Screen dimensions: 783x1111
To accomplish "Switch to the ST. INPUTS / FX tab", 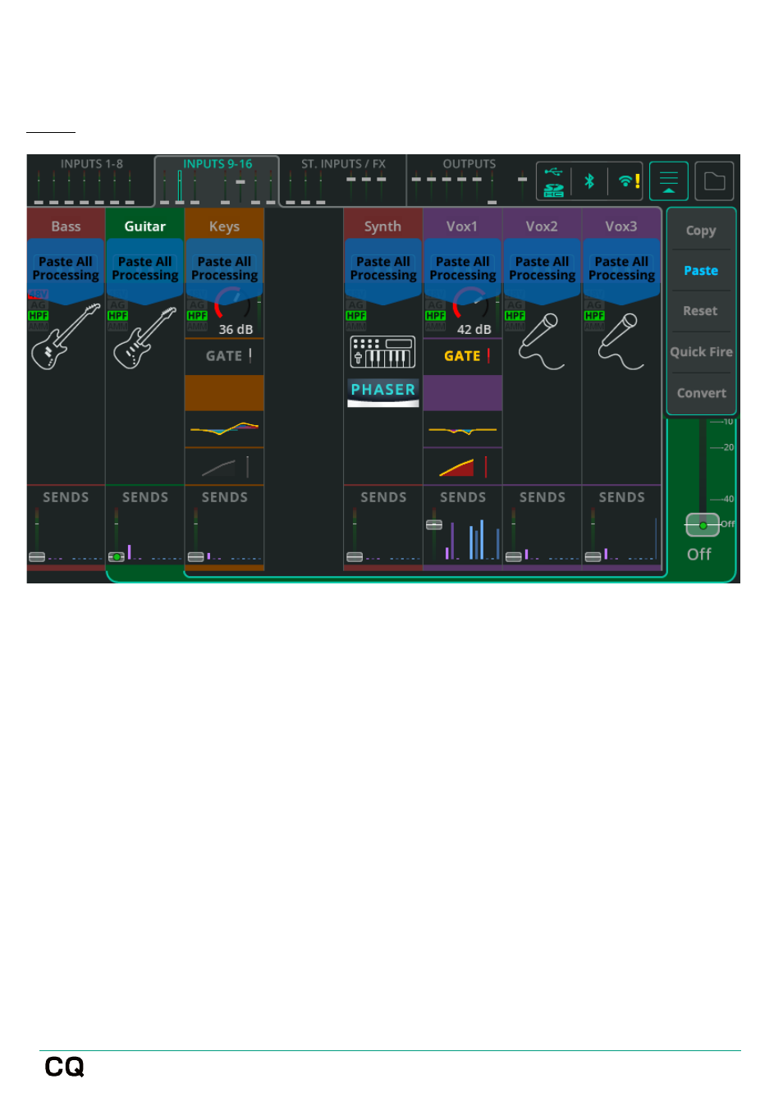I will coord(343,181).
